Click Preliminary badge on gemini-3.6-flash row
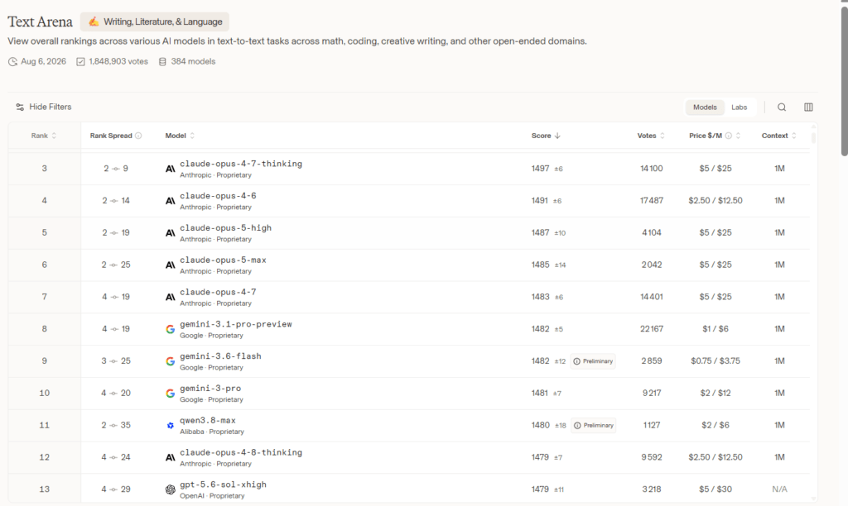848x506 pixels. click(x=593, y=361)
